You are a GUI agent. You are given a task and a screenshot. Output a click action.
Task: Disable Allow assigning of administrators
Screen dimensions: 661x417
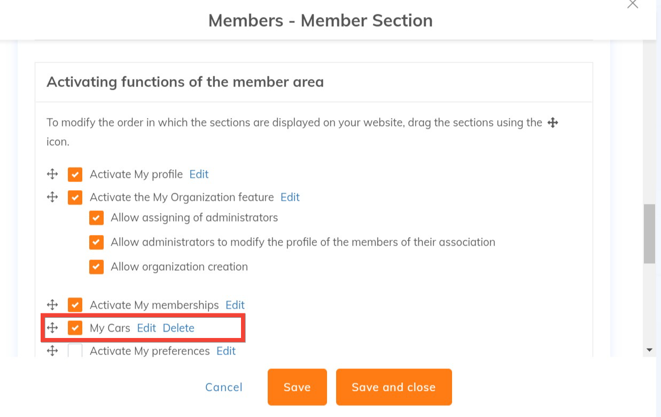[x=96, y=218]
